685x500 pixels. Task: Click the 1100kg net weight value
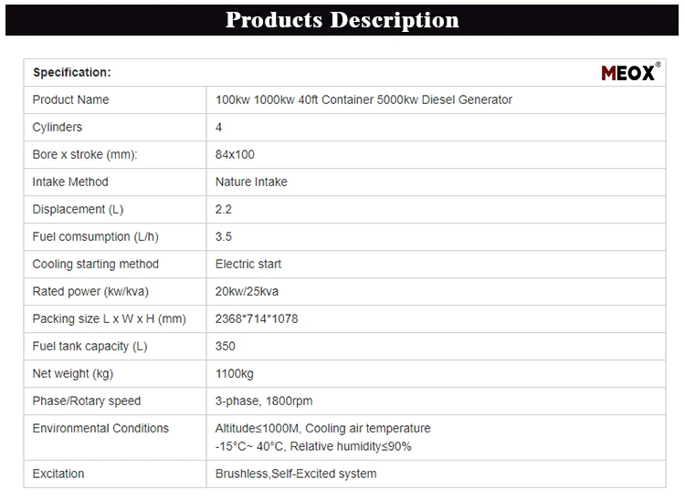(x=234, y=373)
